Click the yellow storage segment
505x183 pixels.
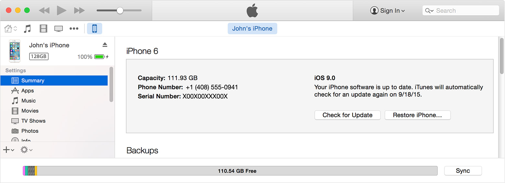[36, 171]
